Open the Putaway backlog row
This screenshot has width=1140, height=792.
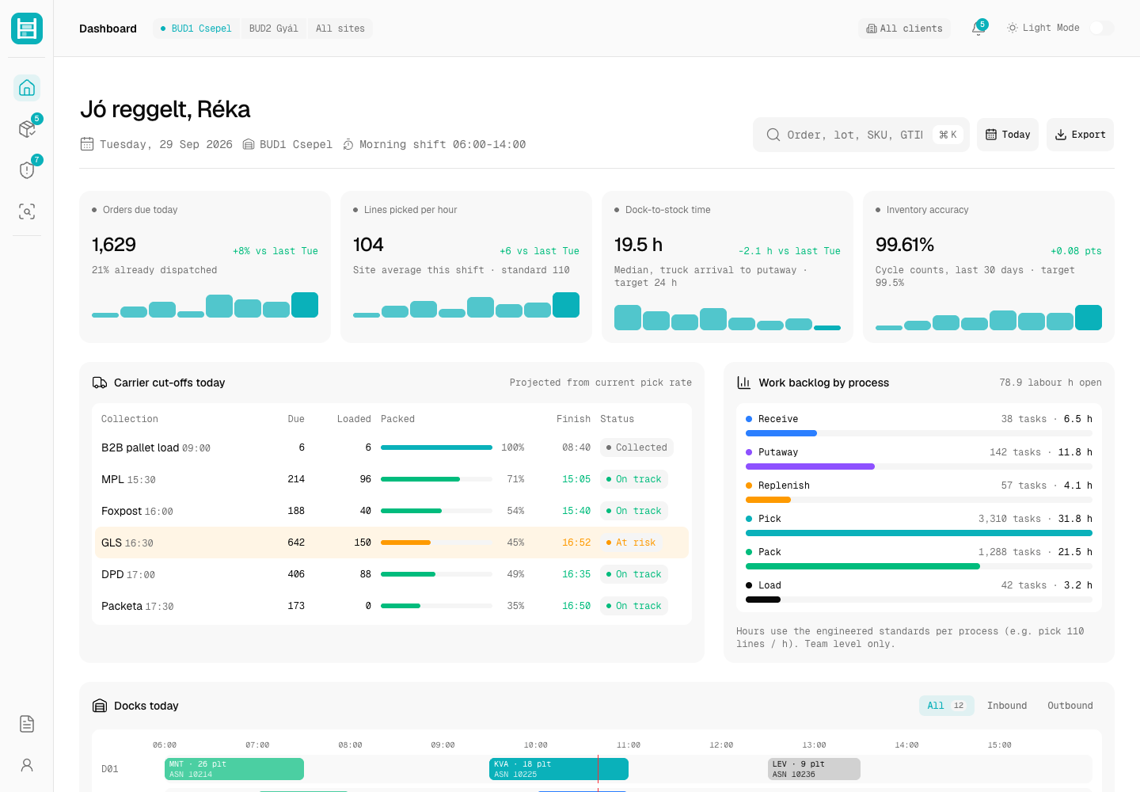(x=919, y=458)
